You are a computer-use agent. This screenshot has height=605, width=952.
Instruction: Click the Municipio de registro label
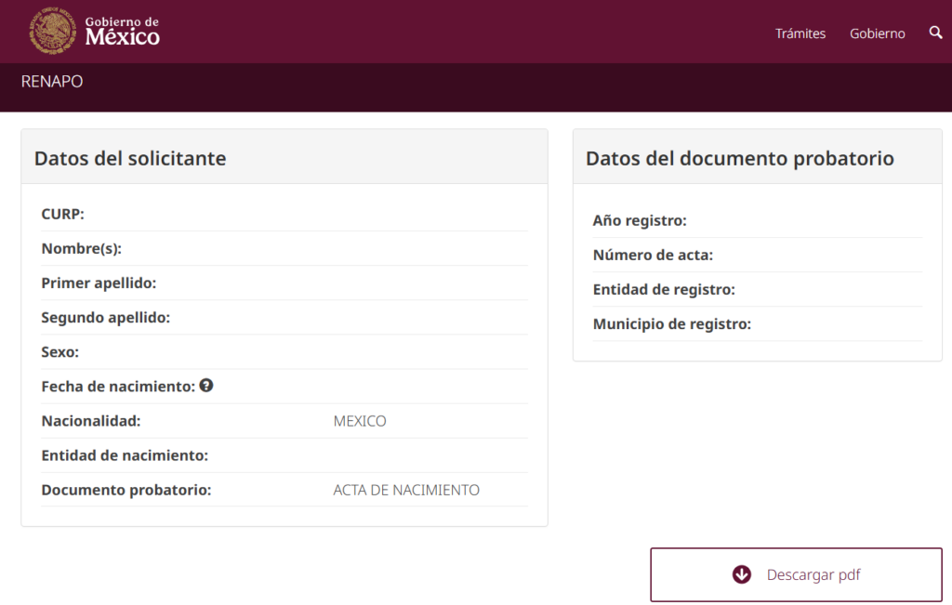pos(671,323)
